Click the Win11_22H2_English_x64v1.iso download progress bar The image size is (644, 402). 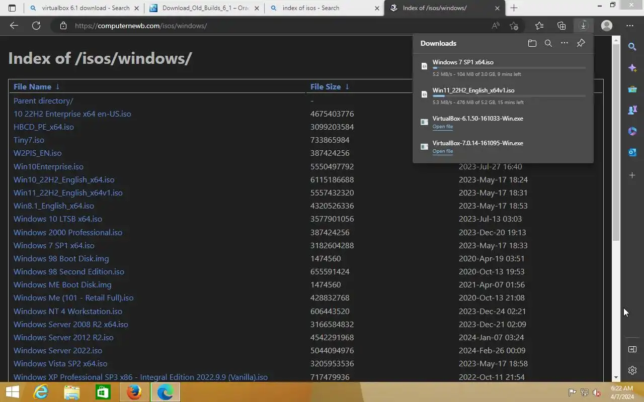pyautogui.click(x=509, y=96)
